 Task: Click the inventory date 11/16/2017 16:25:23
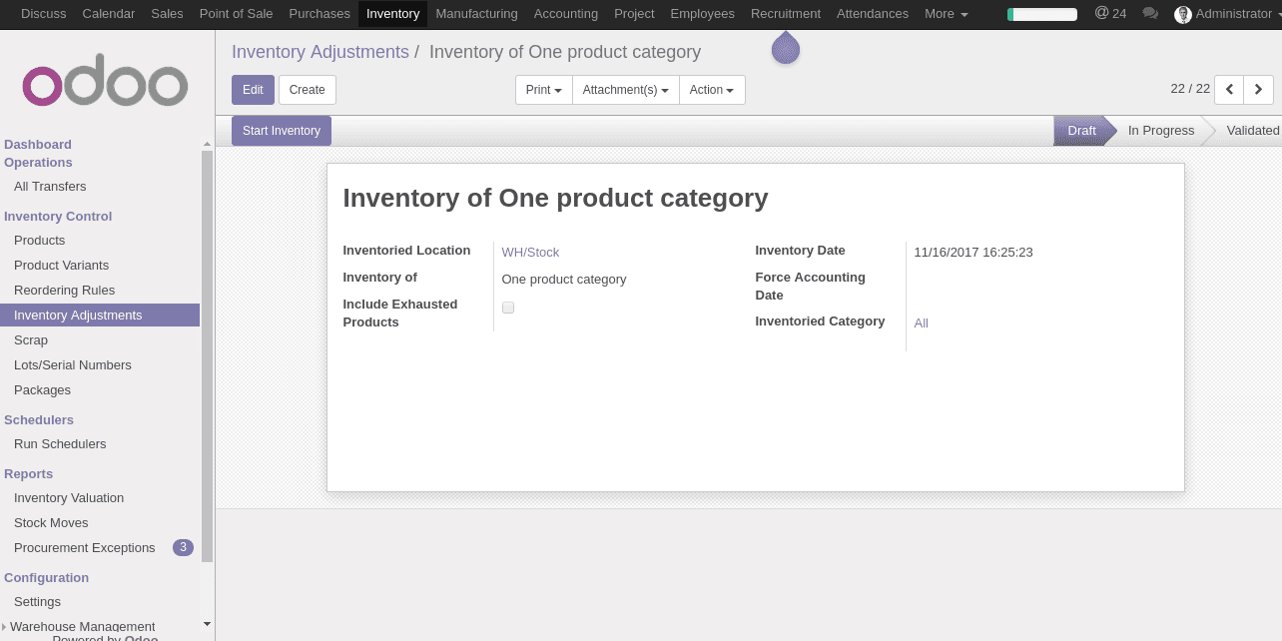point(973,253)
